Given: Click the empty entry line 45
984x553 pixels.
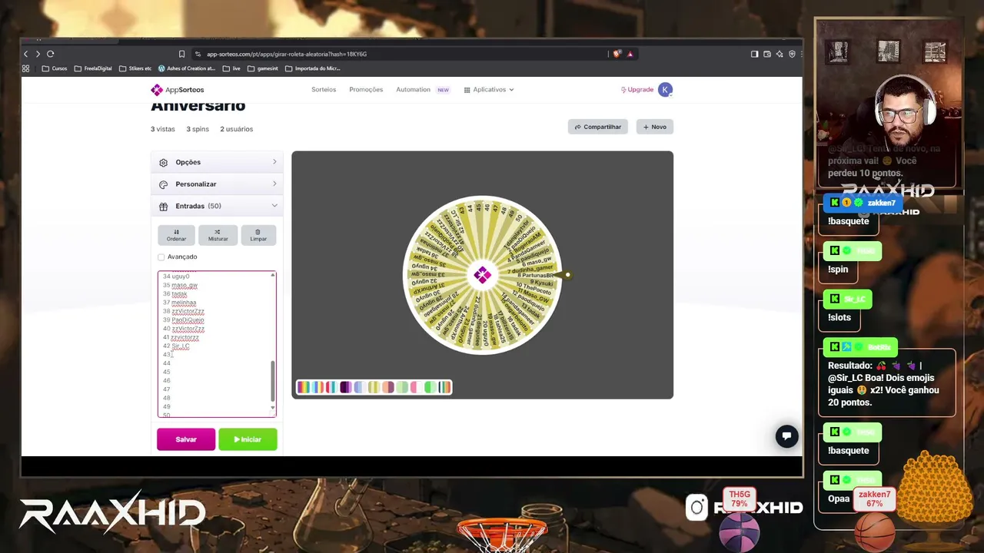Looking at the screenshot, I should (167, 372).
